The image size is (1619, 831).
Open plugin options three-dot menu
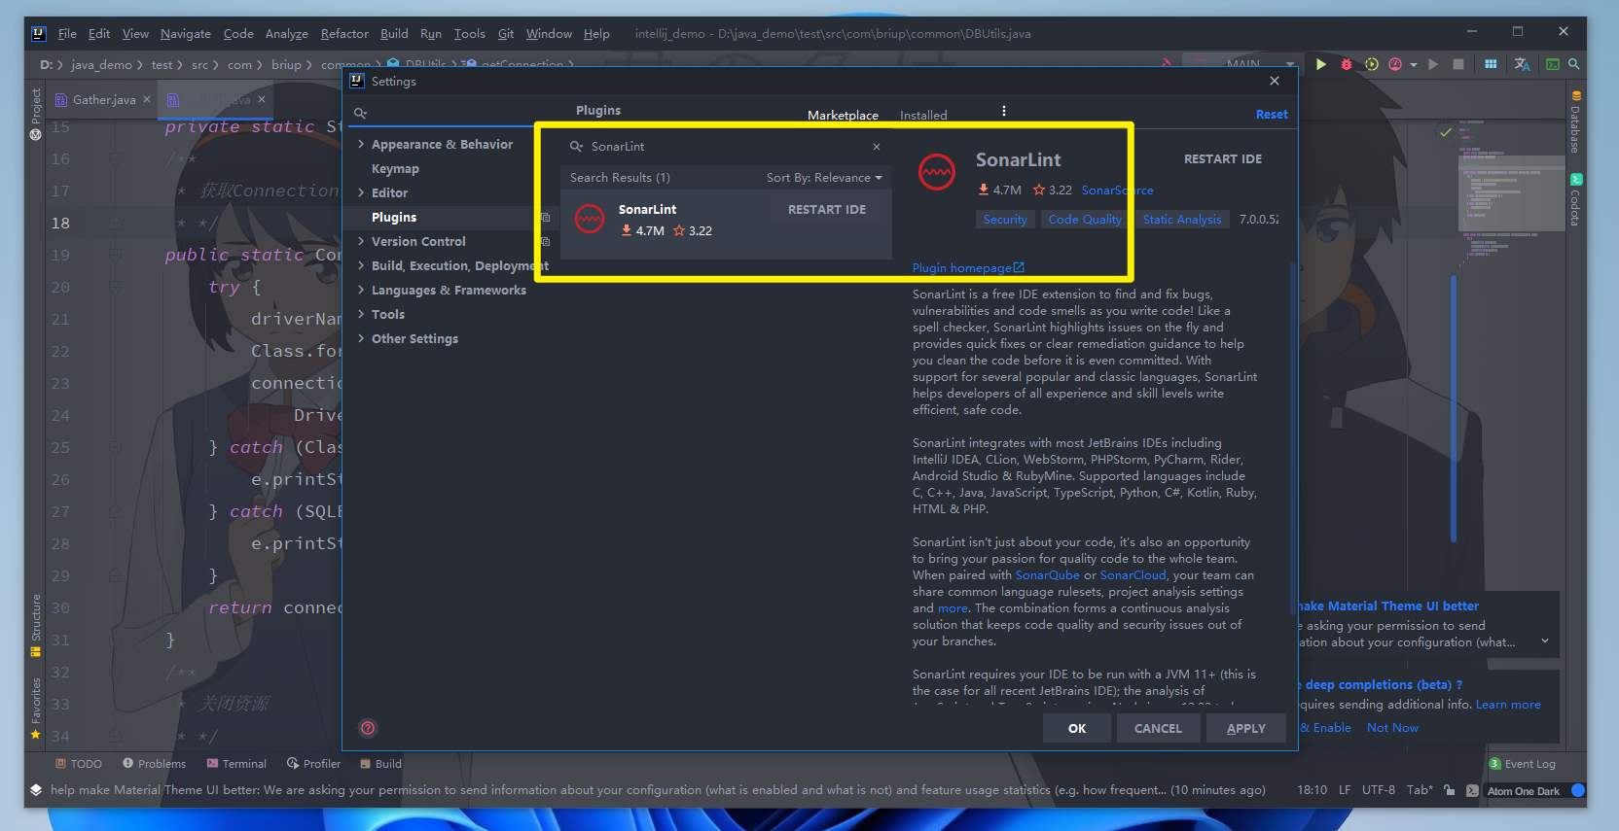pos(1004,111)
